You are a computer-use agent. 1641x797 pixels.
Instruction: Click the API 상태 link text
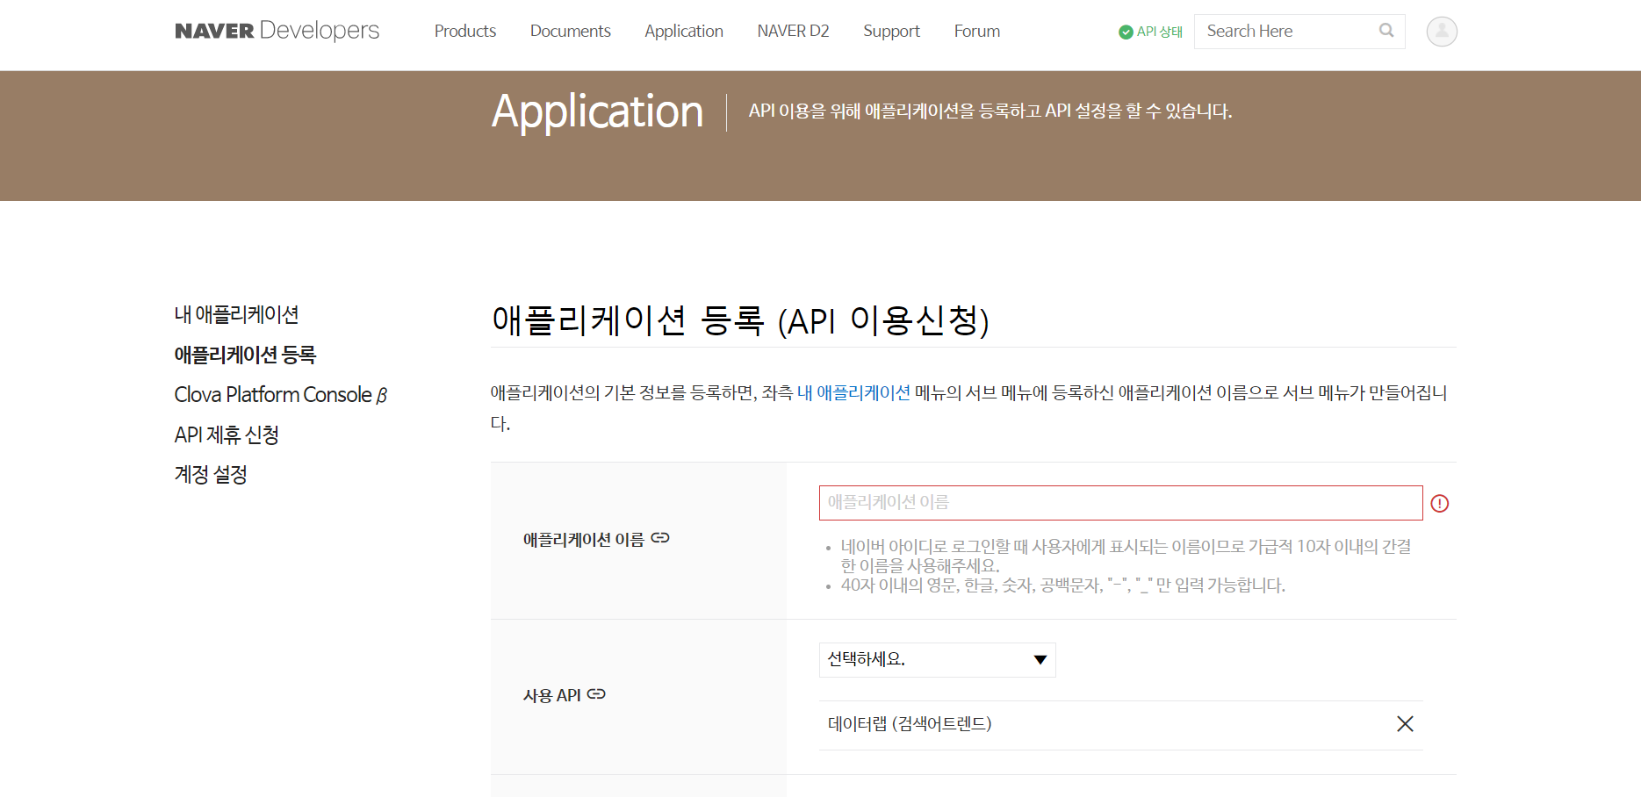pos(1160,32)
